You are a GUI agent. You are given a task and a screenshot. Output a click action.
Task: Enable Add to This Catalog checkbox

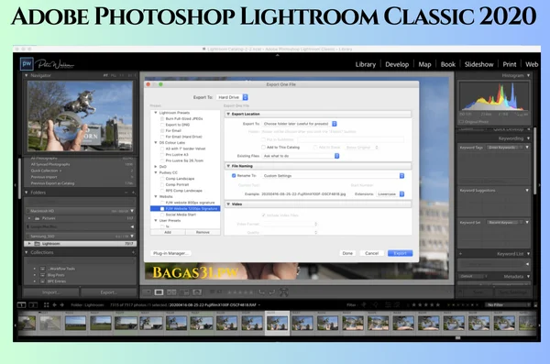click(x=263, y=147)
